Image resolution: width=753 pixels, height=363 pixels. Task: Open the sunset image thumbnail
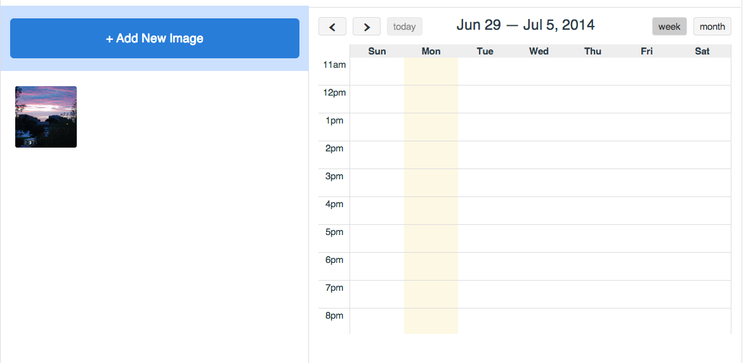[x=46, y=117]
